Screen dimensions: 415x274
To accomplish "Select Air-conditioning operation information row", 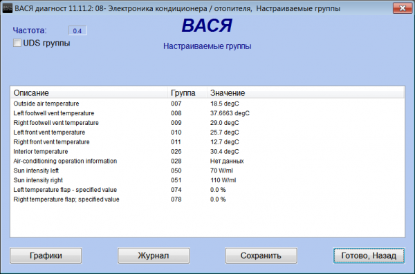I will [207, 161].
